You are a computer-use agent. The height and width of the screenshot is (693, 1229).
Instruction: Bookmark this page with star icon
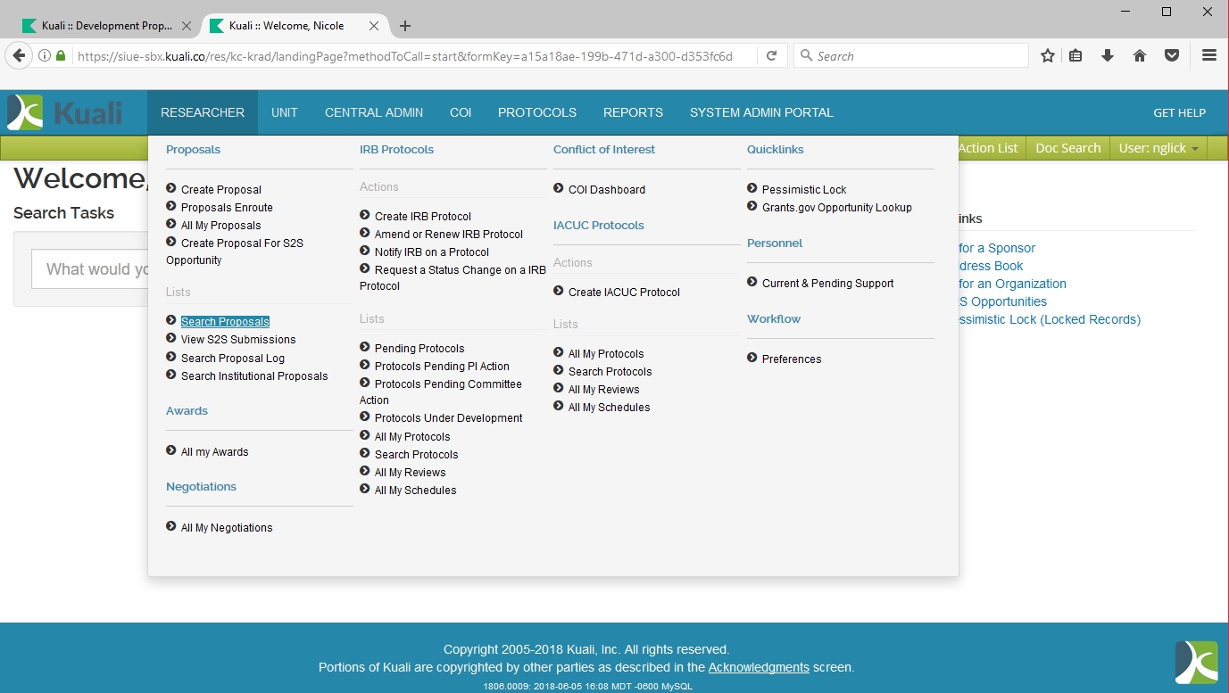[1048, 55]
